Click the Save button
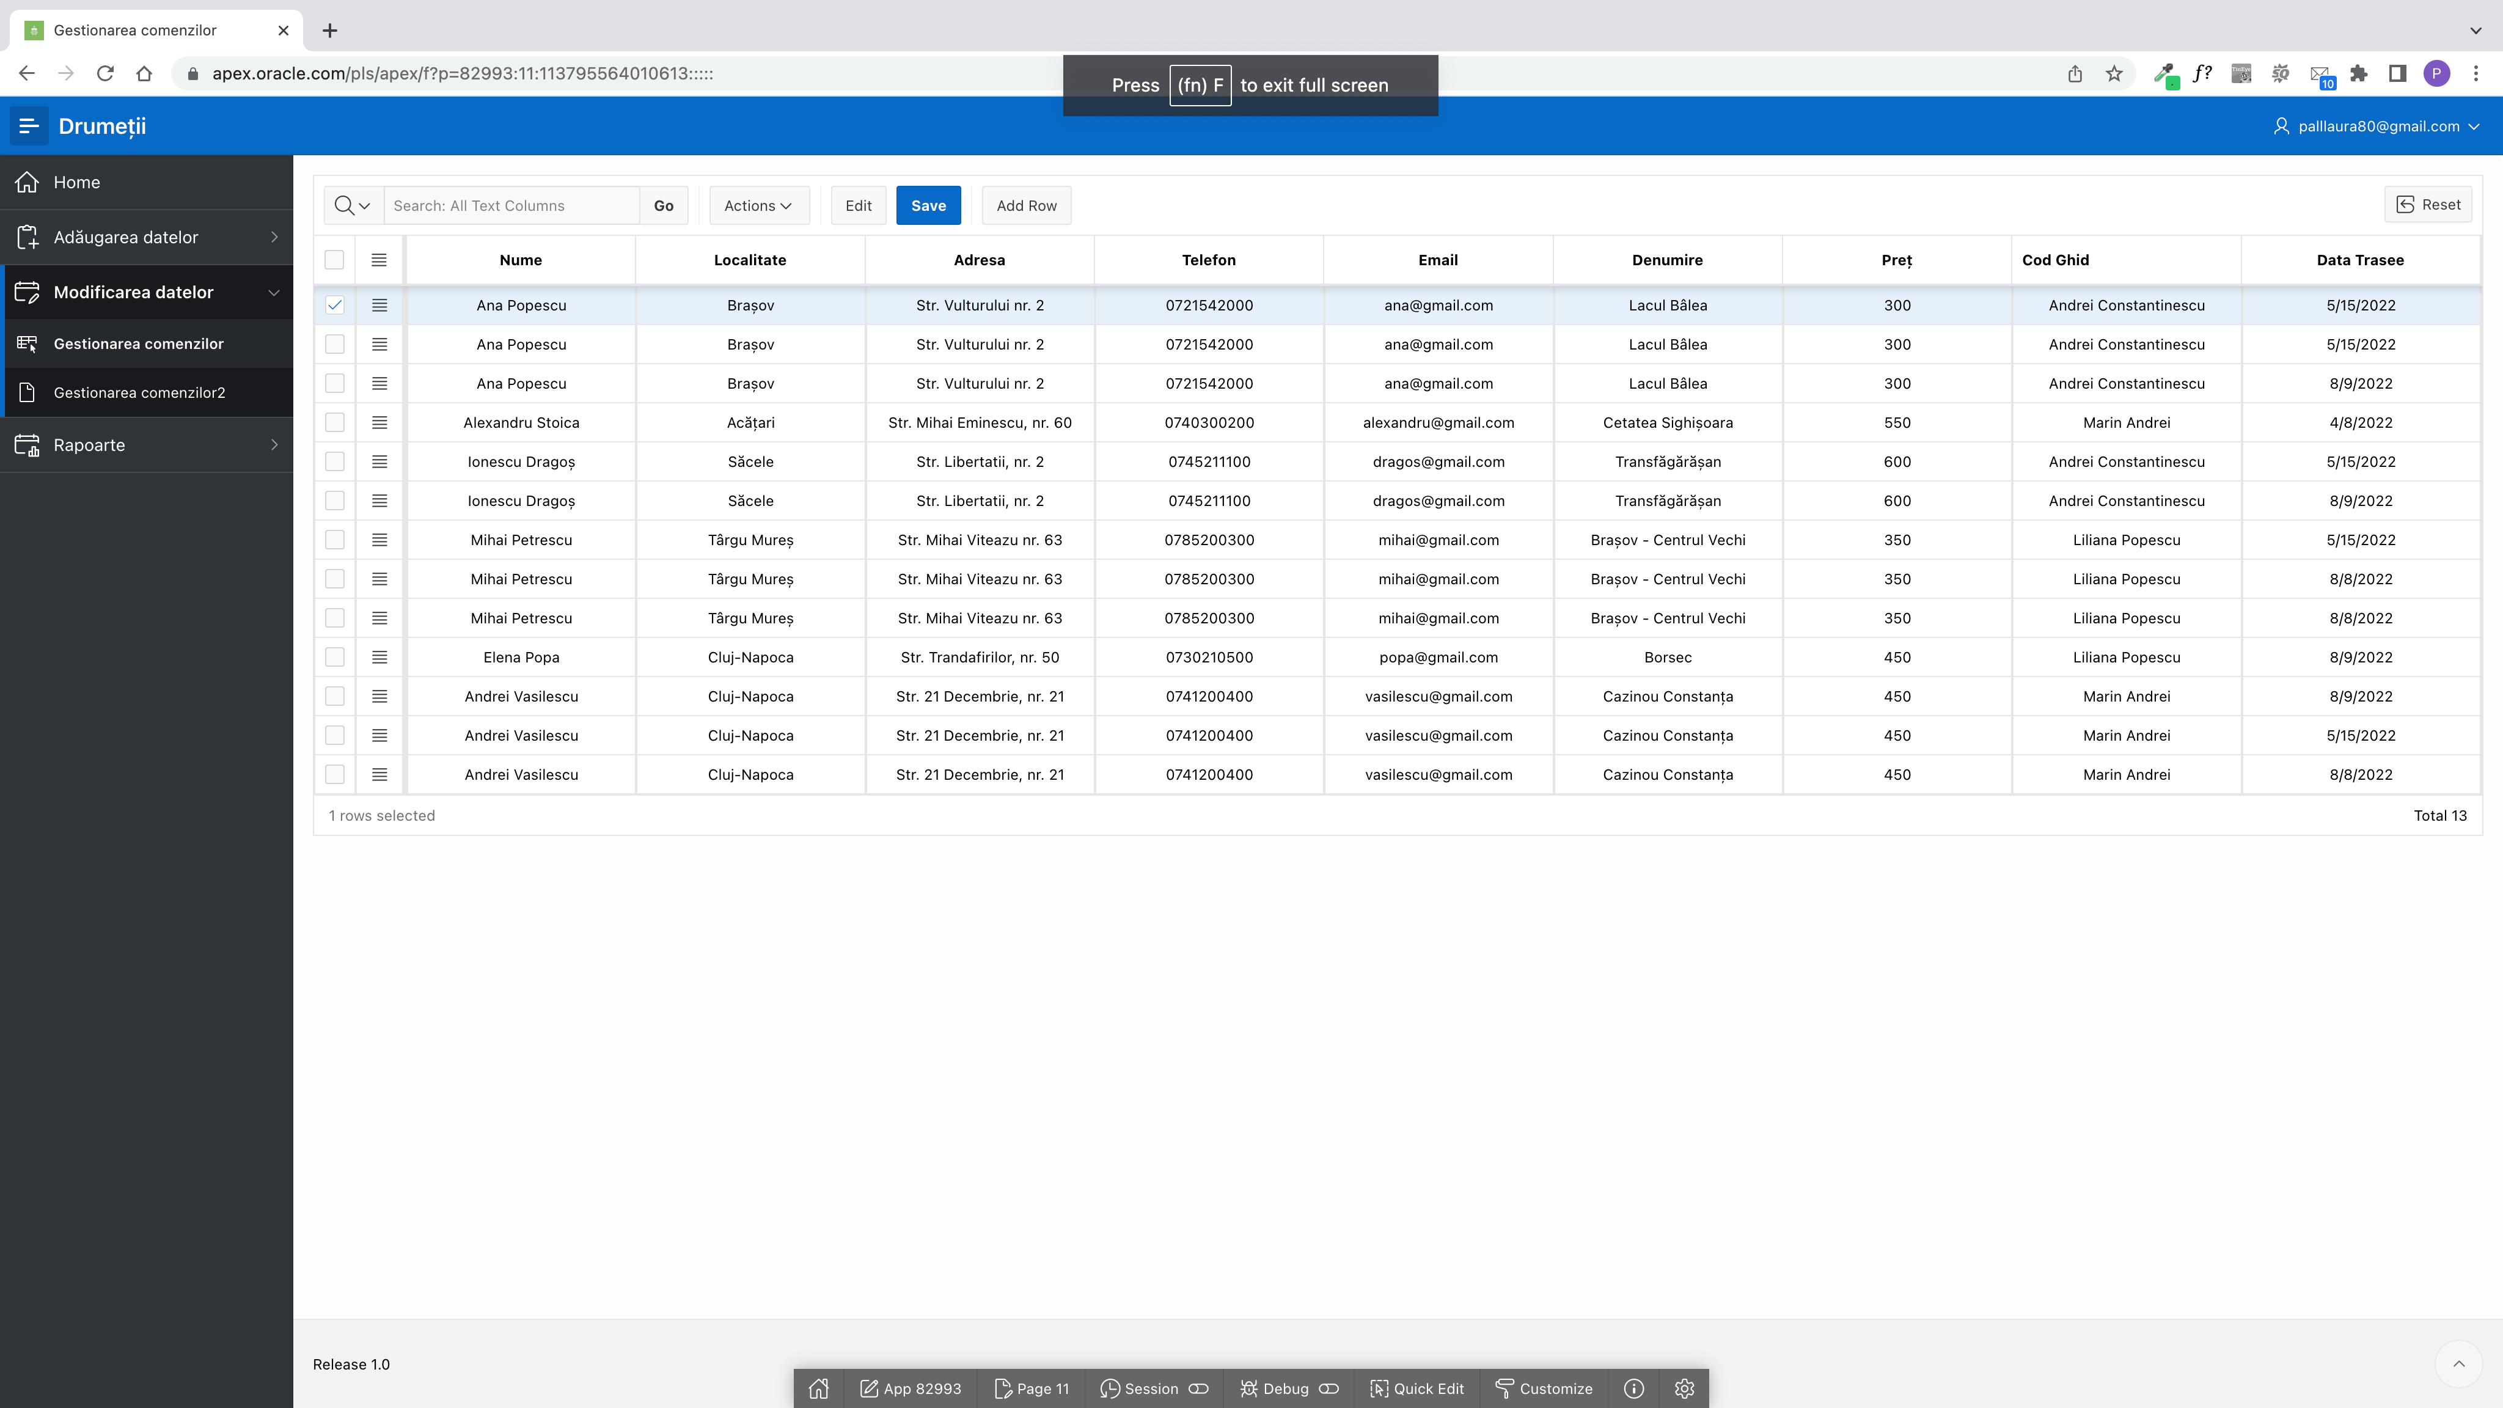The image size is (2503, 1408). 928,205
